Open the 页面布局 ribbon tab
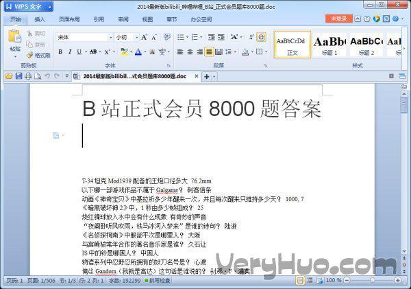Viewport: 411px width, 289px height. [69, 20]
